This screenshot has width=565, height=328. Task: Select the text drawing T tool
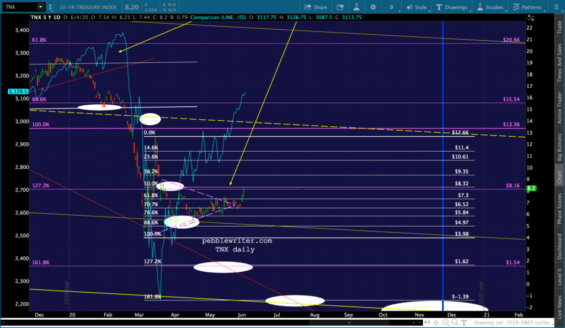(463, 322)
